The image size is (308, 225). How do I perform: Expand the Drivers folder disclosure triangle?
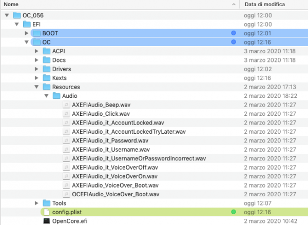point(36,69)
